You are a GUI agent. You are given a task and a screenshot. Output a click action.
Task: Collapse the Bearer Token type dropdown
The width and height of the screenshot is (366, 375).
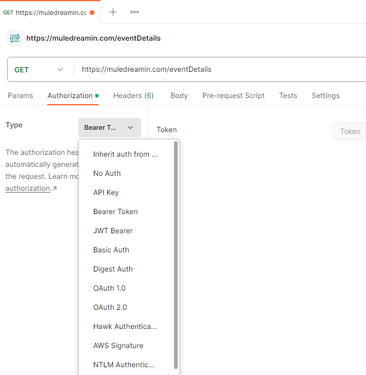pos(109,127)
